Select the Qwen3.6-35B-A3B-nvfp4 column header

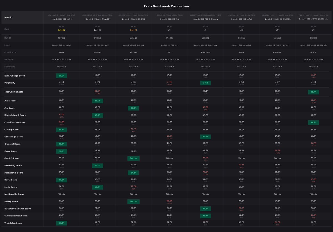(61, 19)
